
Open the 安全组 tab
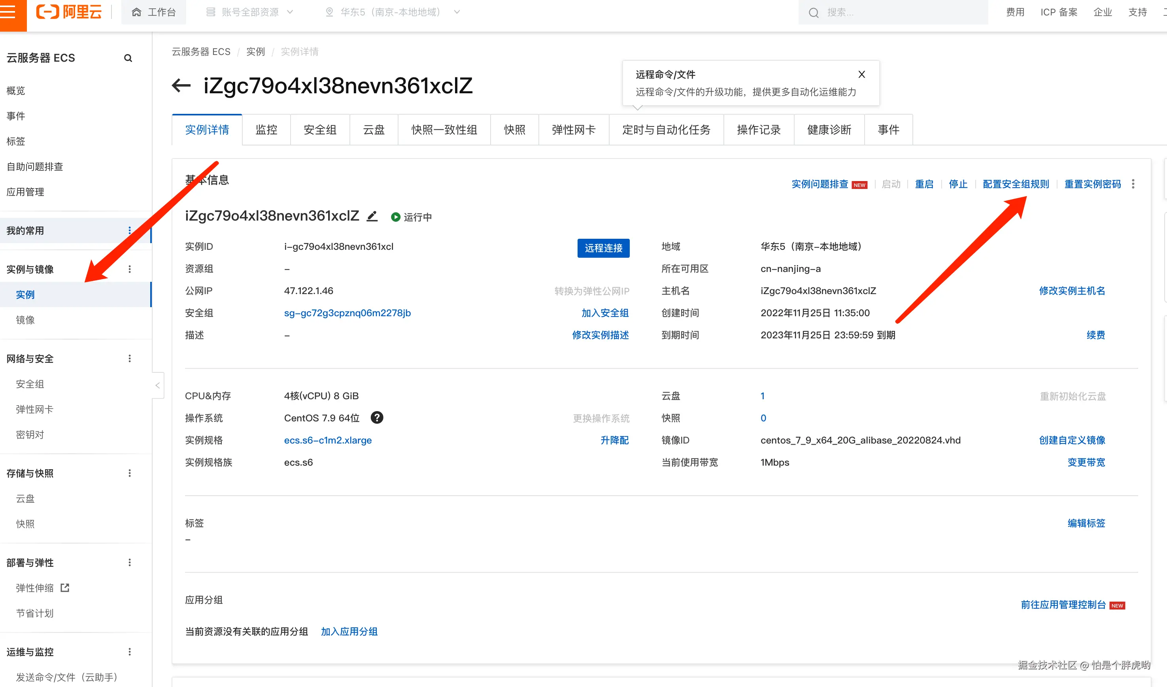point(320,130)
